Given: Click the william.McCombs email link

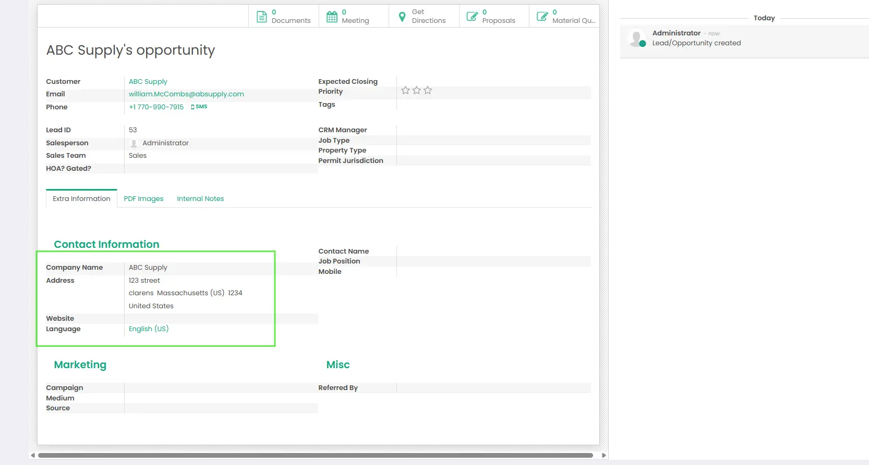Looking at the screenshot, I should 186,94.
